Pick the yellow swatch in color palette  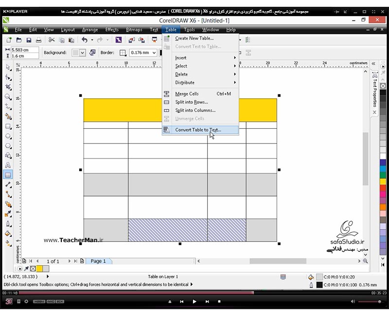[383, 181]
